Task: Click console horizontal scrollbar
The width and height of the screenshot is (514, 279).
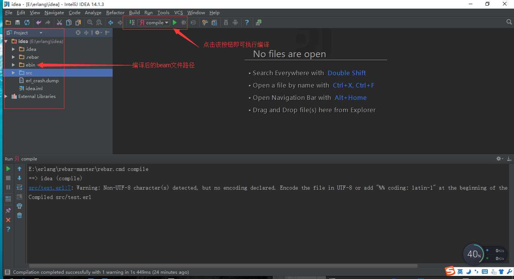Action: click(x=223, y=266)
